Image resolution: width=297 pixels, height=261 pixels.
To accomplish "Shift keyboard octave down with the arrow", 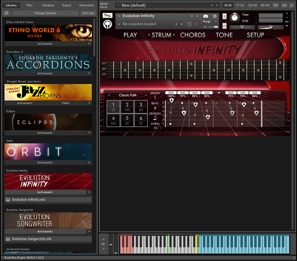I will click(103, 248).
